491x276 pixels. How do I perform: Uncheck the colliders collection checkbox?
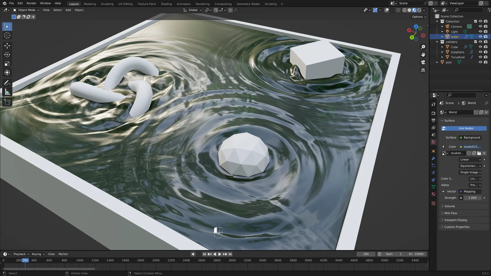coord(475,42)
